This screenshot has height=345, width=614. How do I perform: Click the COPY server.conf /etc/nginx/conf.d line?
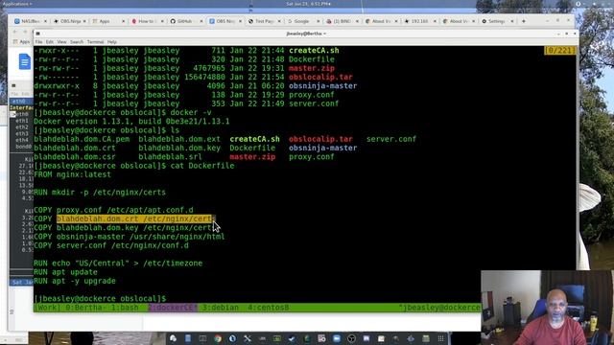coord(111,245)
